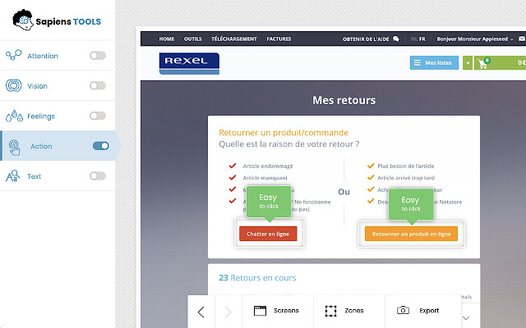
Task: Open the shopping cart icon
Action: coord(483,63)
